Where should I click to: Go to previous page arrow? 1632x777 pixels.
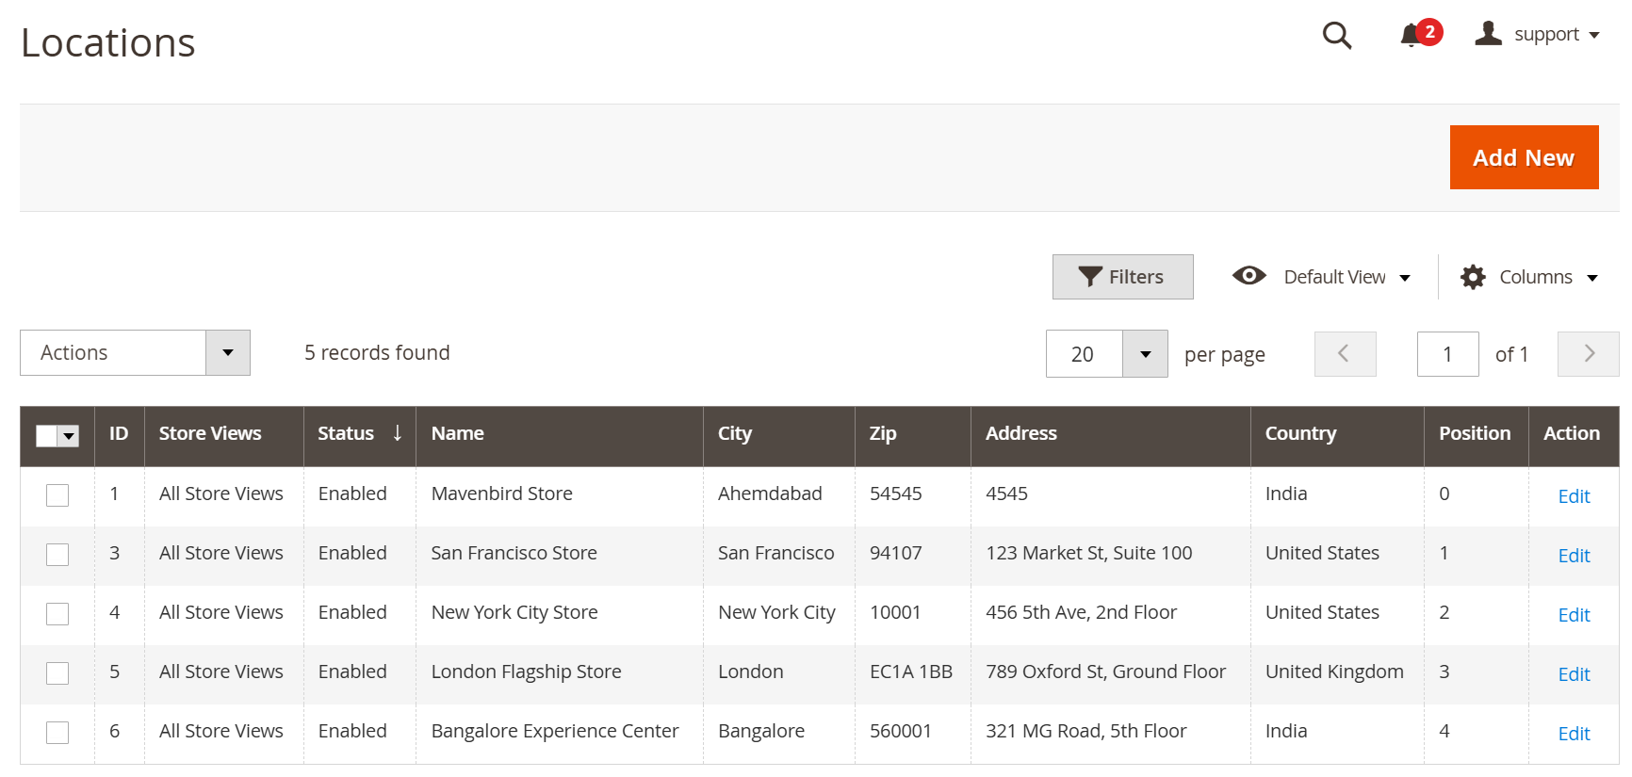point(1345,354)
